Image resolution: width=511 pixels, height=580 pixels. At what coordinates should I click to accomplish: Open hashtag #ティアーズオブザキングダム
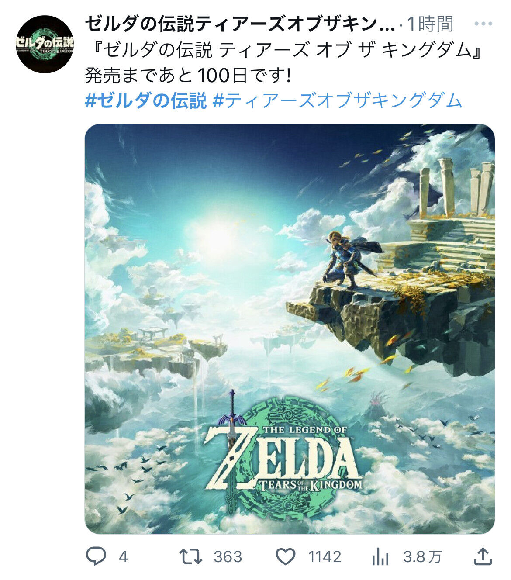pos(337,100)
